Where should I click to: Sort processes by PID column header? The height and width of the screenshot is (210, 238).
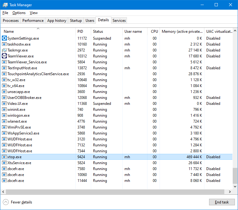click(x=80, y=32)
